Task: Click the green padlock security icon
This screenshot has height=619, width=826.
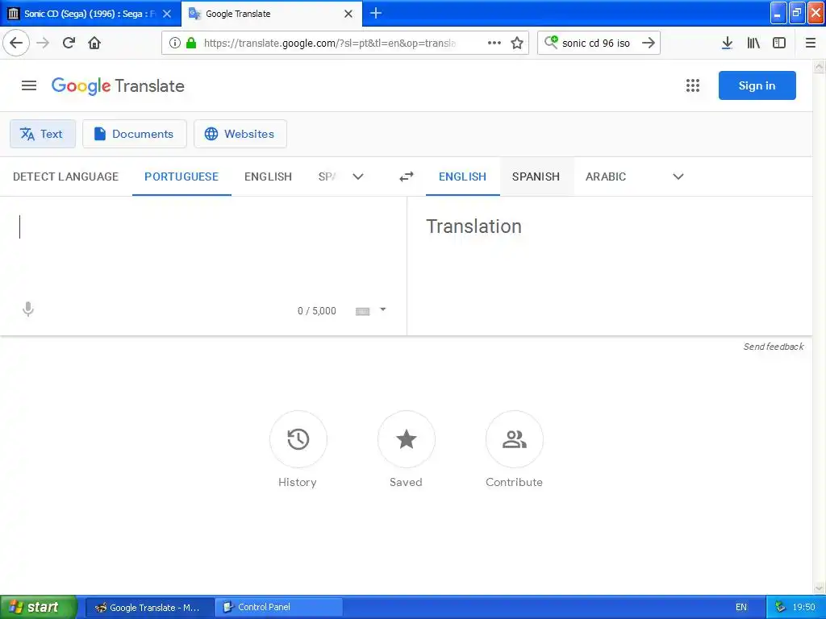Action: click(191, 43)
